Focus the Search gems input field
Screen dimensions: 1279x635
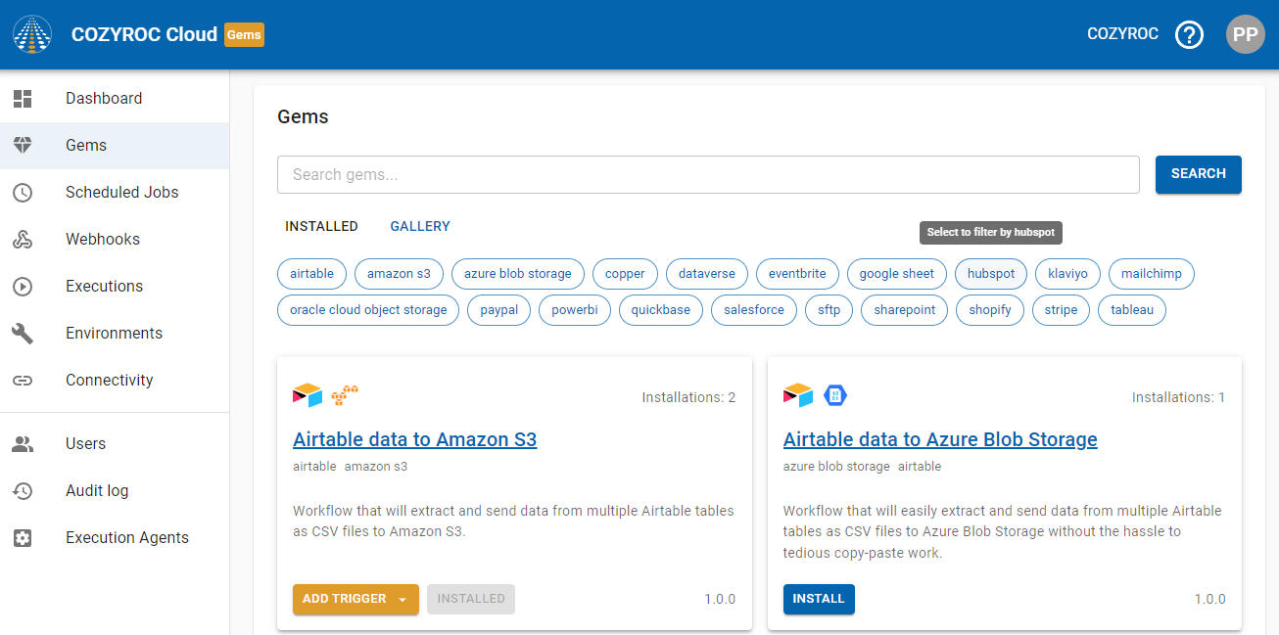pos(708,175)
